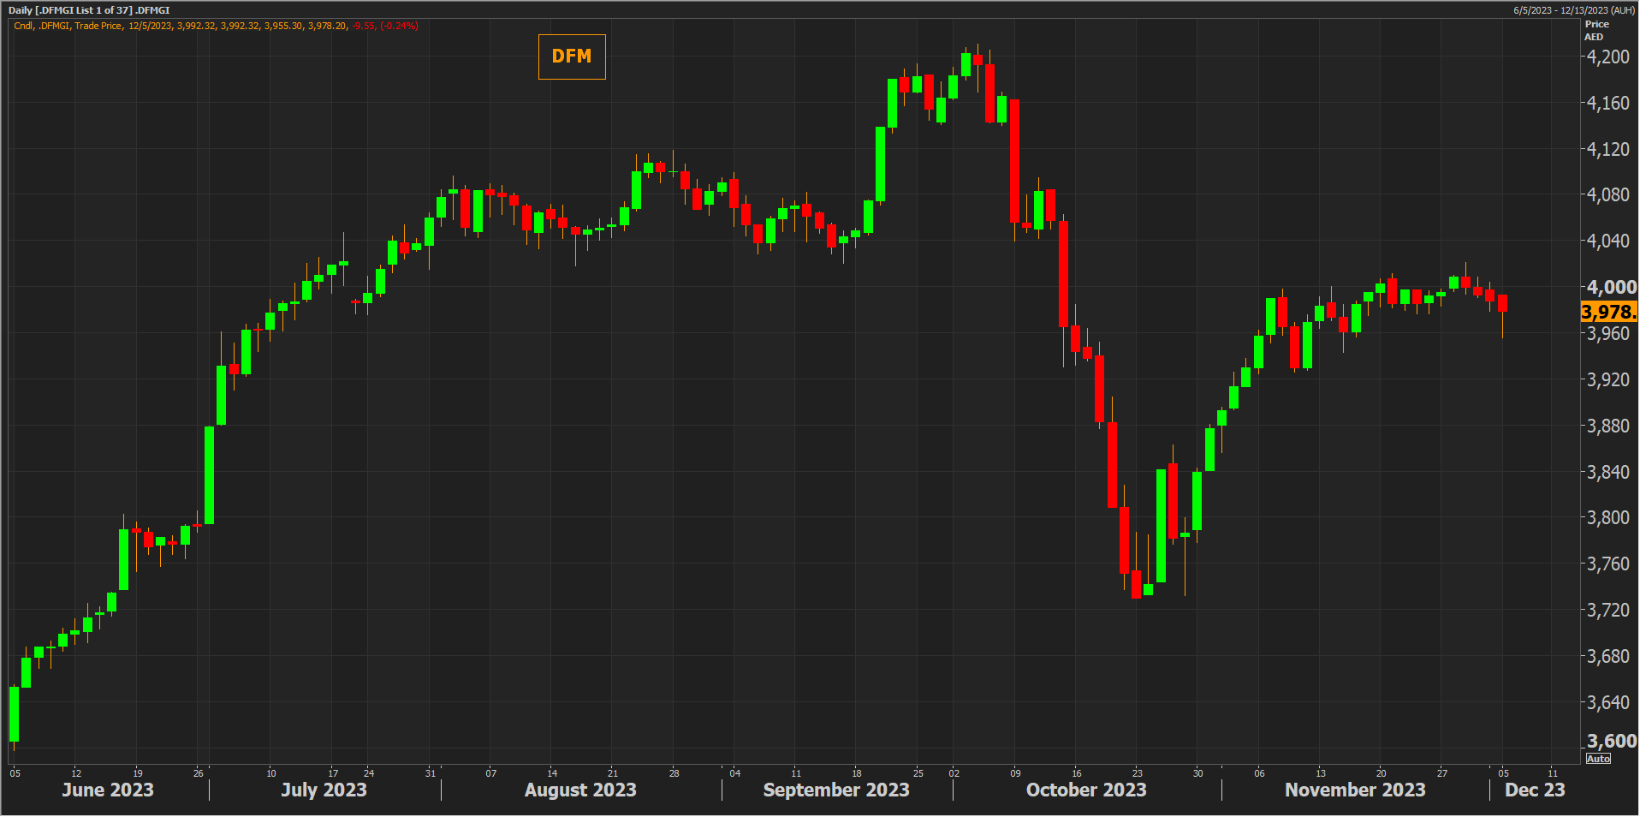Click the November 2023 month label
The image size is (1640, 817).
[x=1355, y=790]
